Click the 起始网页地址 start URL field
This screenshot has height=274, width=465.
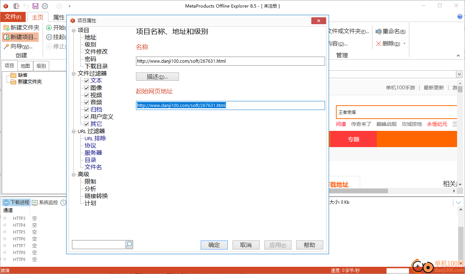click(x=230, y=105)
